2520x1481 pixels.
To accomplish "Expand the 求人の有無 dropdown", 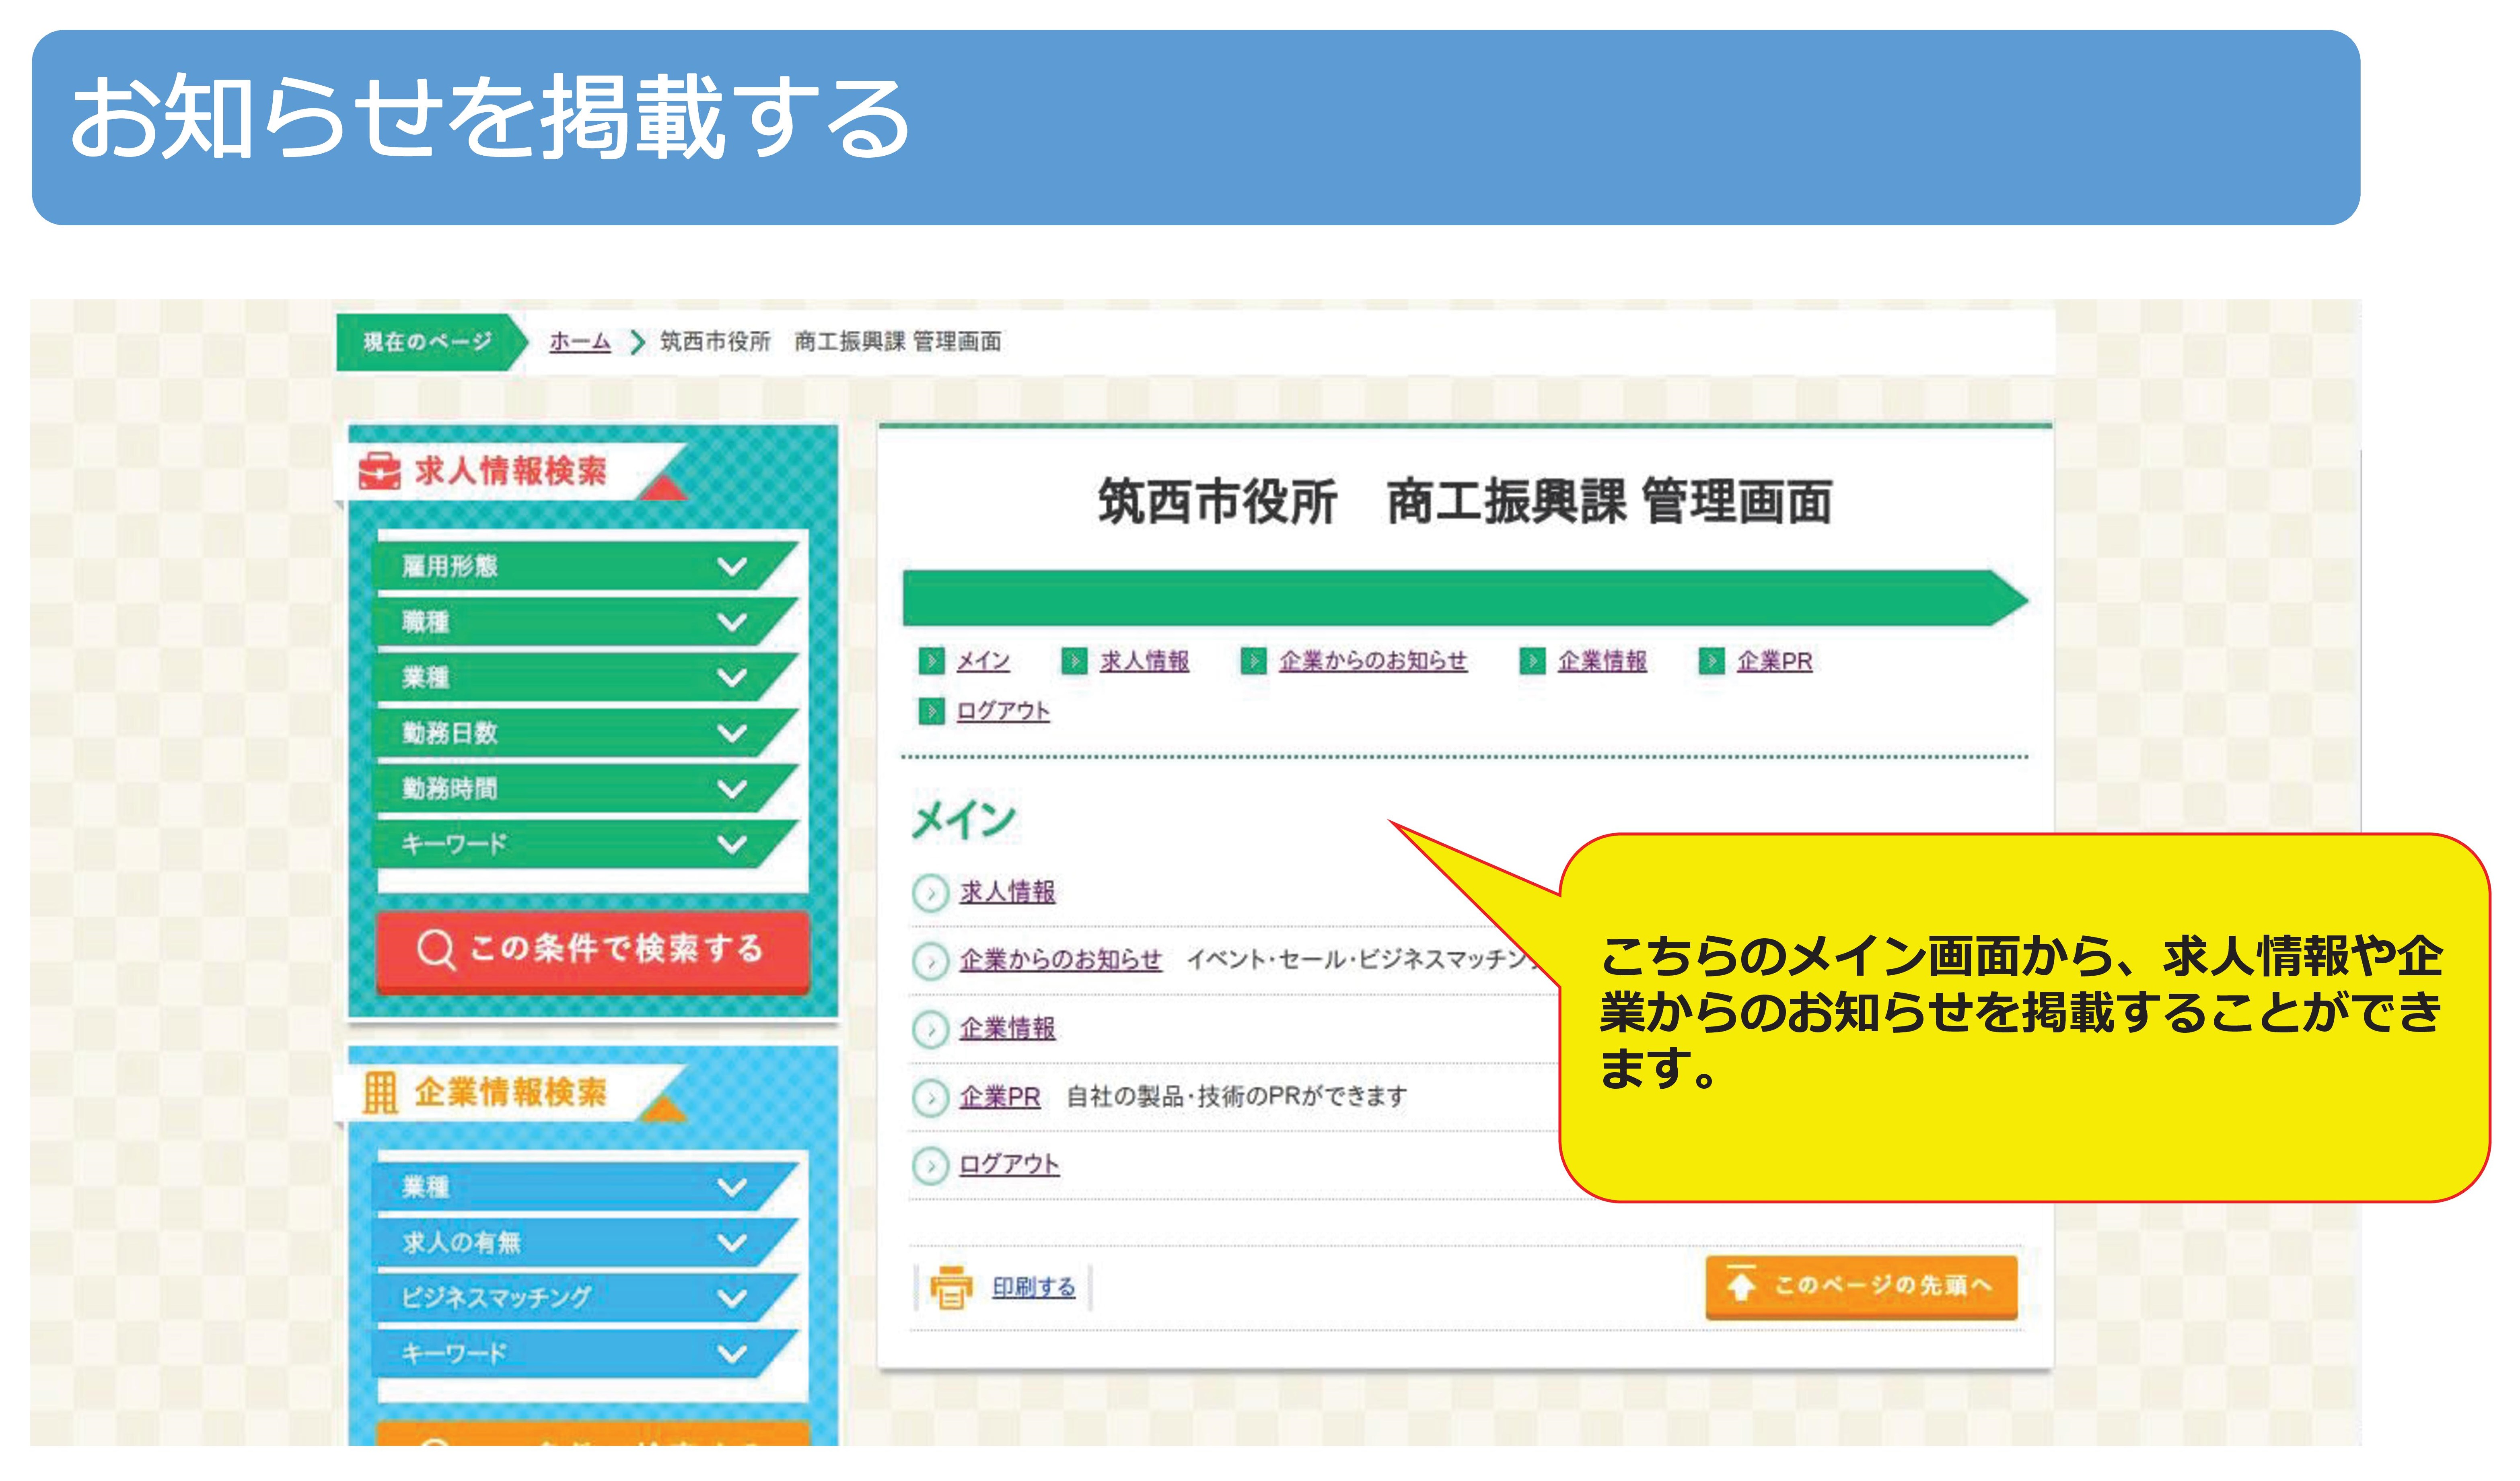I will [585, 1242].
